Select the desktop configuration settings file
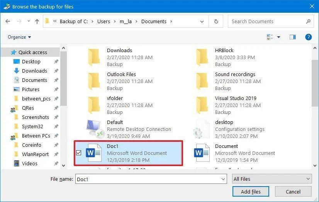The image size is (319, 202). tap(201, 129)
